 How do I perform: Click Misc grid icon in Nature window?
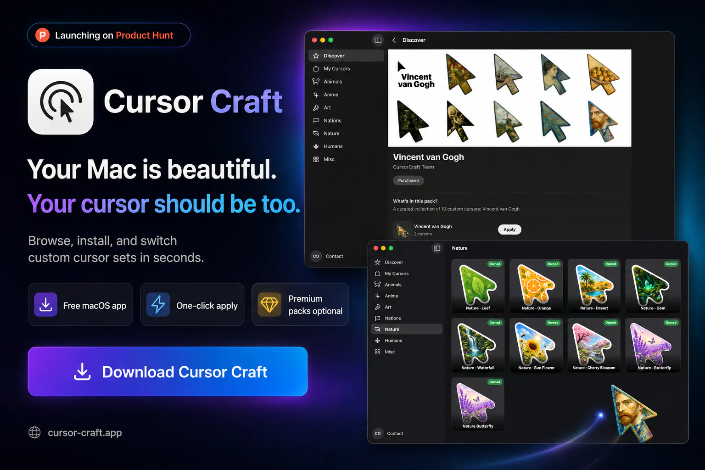(x=377, y=352)
